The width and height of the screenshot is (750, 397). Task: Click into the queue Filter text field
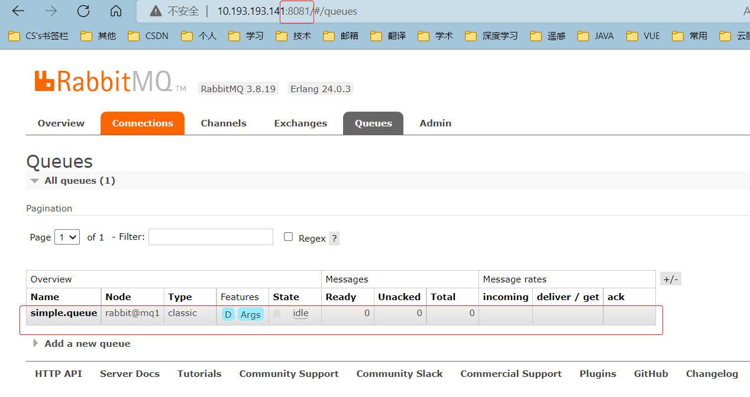click(x=211, y=237)
